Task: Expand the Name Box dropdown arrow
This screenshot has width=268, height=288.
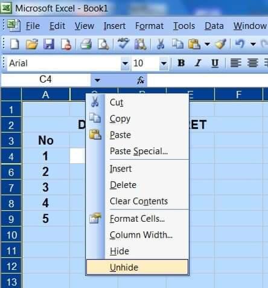Action: pos(97,80)
